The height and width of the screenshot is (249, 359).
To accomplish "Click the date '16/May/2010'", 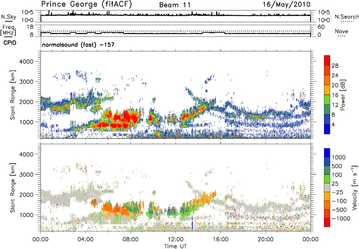I will (286, 4).
